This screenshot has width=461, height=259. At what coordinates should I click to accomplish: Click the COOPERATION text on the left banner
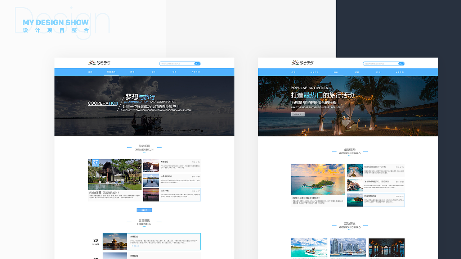pos(103,103)
